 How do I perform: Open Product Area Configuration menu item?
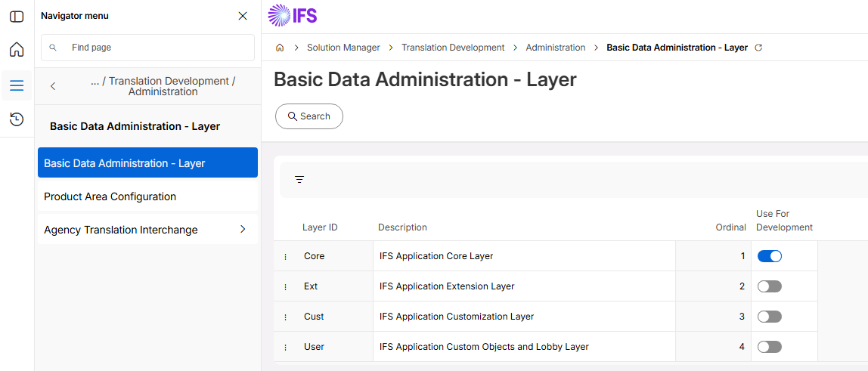(147, 196)
